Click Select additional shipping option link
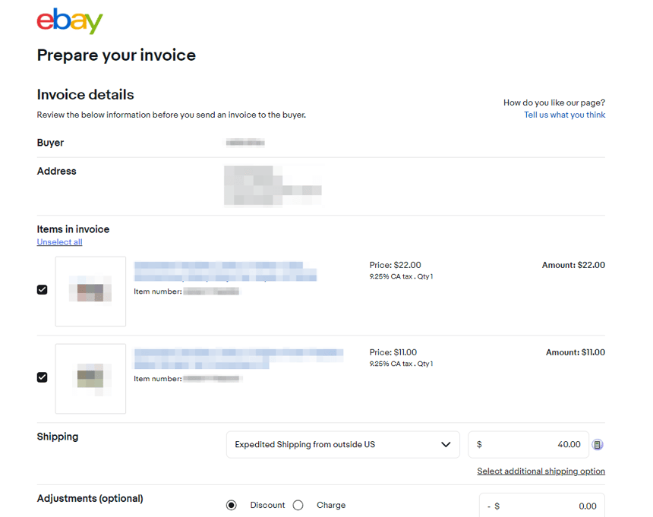 point(541,471)
